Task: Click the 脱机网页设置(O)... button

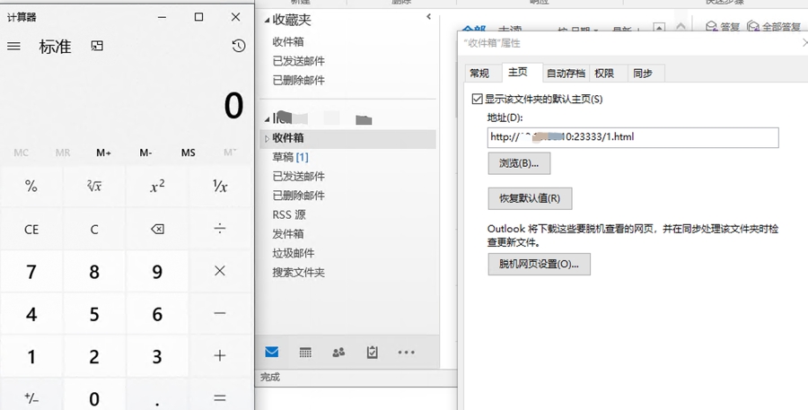Action: (x=539, y=264)
